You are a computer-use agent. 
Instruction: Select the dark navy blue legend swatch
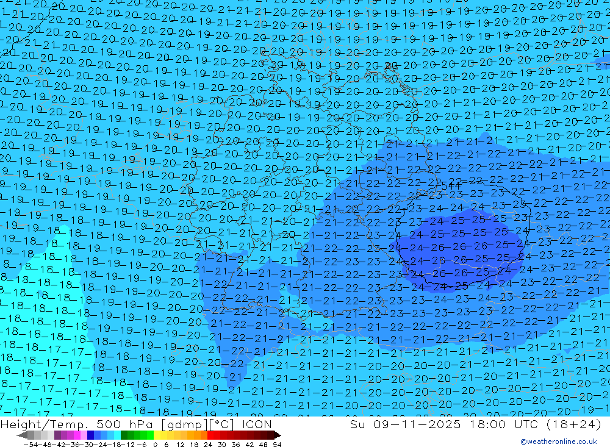coord(90,435)
